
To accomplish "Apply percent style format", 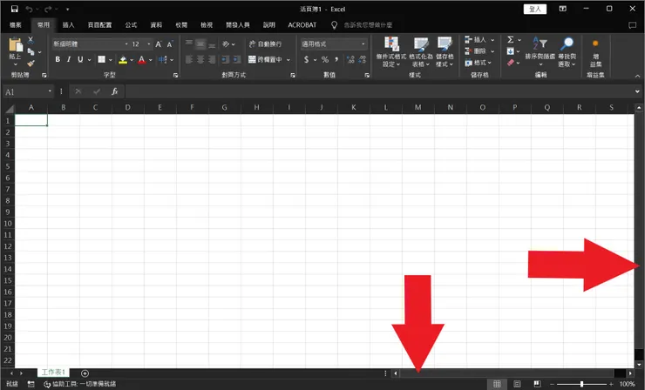I will click(x=325, y=59).
